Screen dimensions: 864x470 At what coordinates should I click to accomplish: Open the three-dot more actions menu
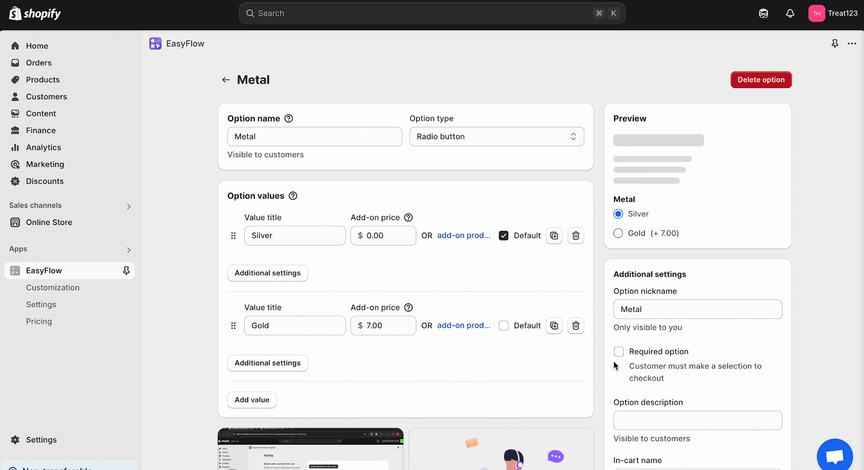tap(852, 44)
